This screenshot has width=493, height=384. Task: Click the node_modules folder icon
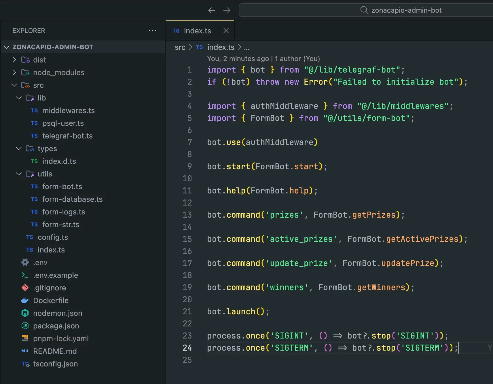click(x=25, y=73)
